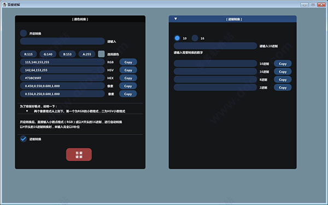Toggle the 开启转换 round switch
This screenshot has height=205, width=328.
24,33
